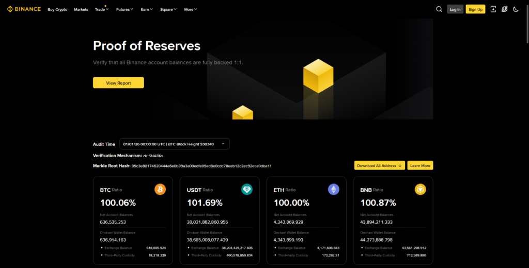Expand the Trade menu
The height and width of the screenshot is (268, 529).
point(102,9)
